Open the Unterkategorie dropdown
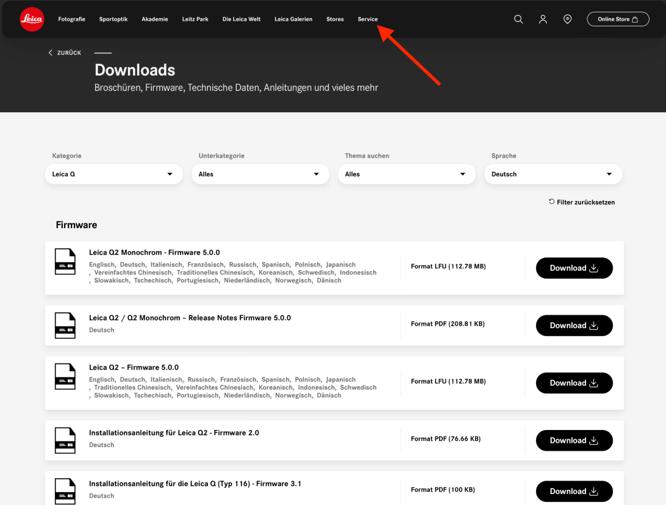666x505 pixels. (260, 174)
